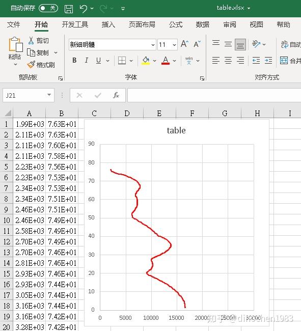Select the chart title 'table'

pos(176,130)
